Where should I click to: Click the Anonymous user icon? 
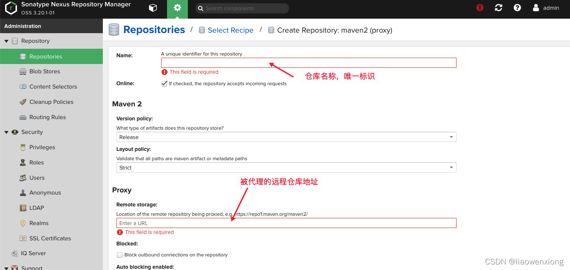[23, 193]
